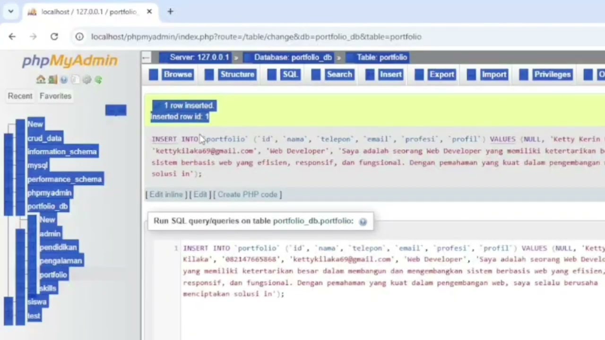Open the skills table
Screen dimensions: 605x340
click(x=48, y=289)
